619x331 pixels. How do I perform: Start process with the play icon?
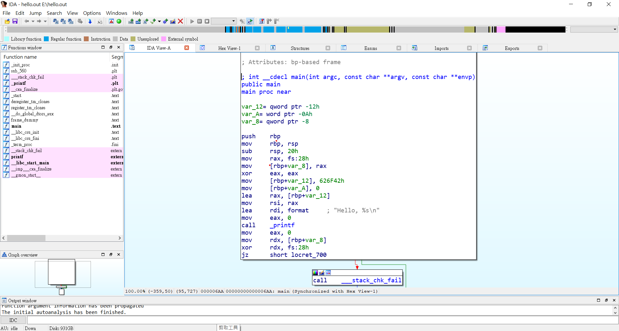(192, 21)
